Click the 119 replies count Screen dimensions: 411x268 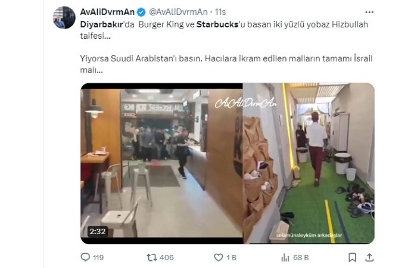pos(98,257)
